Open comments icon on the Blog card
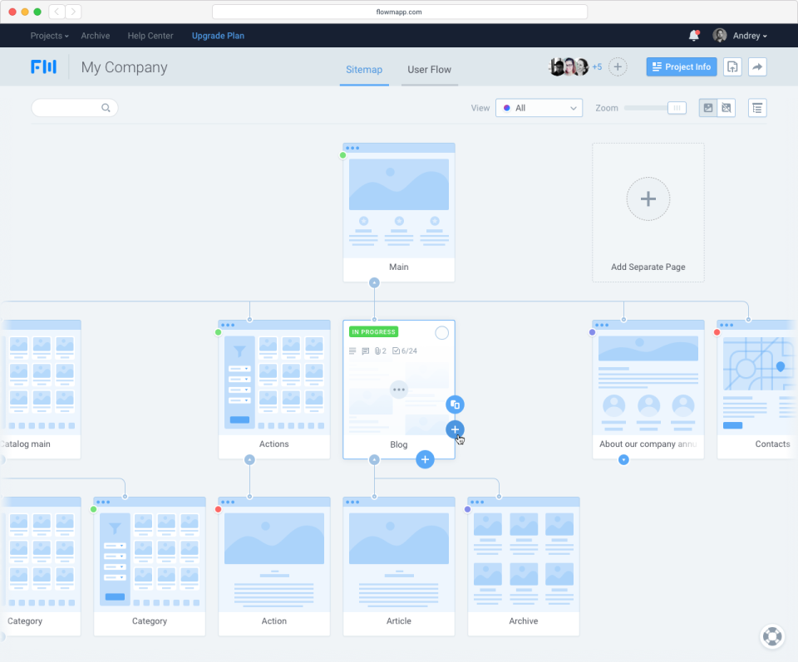The height and width of the screenshot is (662, 798). 365,351
